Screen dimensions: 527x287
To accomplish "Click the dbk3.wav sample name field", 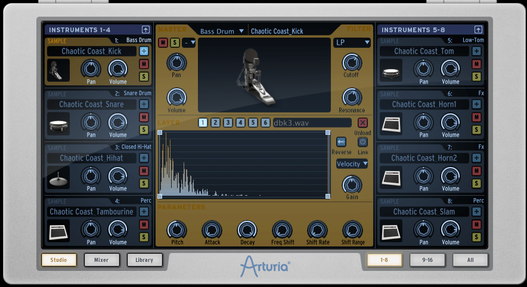I will (312, 123).
